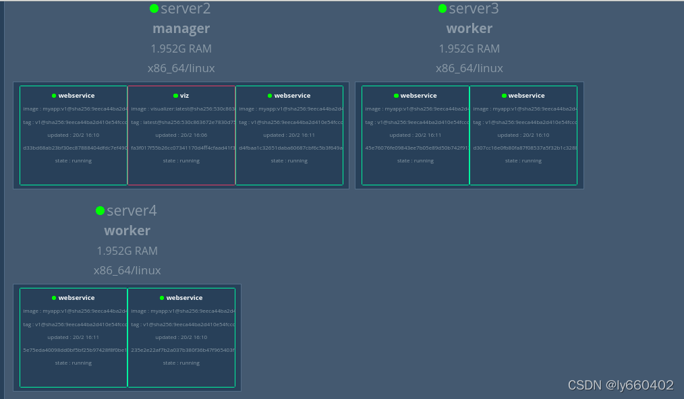The image size is (684, 399).
Task: Select the server3 node name
Action: pos(474,8)
